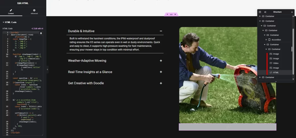Close the Structure panel
This screenshot has width=296, height=138.
point(292,12)
